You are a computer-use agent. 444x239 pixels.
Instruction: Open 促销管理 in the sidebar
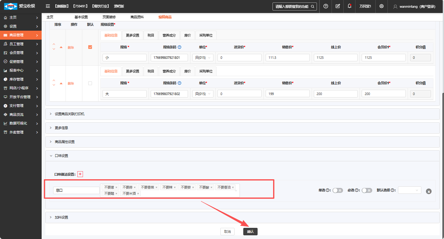[21, 62]
